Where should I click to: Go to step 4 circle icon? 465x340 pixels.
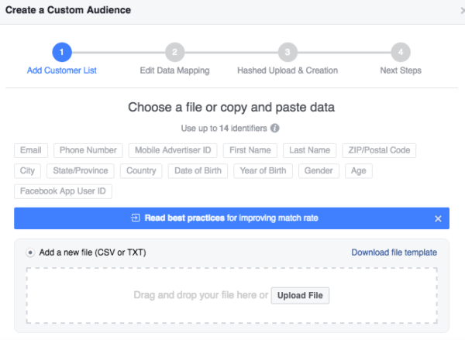(x=401, y=52)
